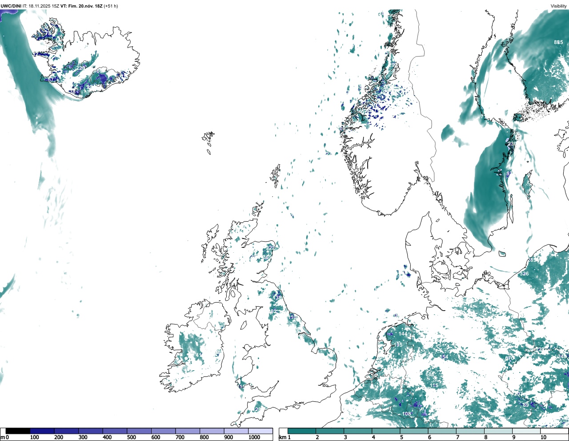
Task: Click the '289' value on Polish coast
Action: click(532, 260)
